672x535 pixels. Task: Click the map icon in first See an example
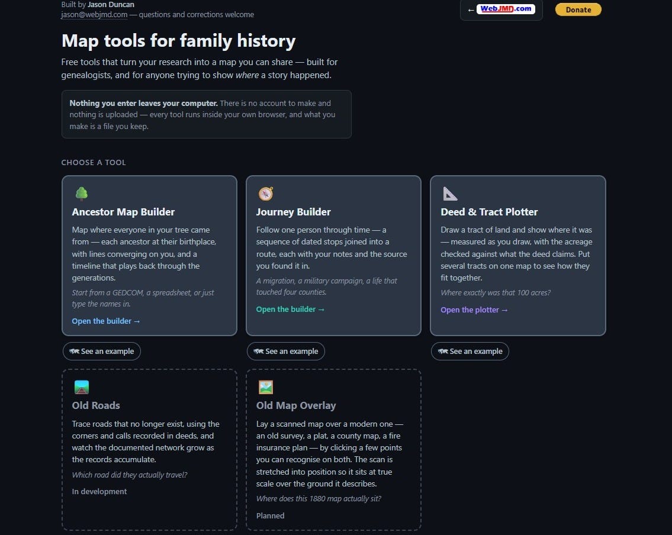tap(74, 351)
